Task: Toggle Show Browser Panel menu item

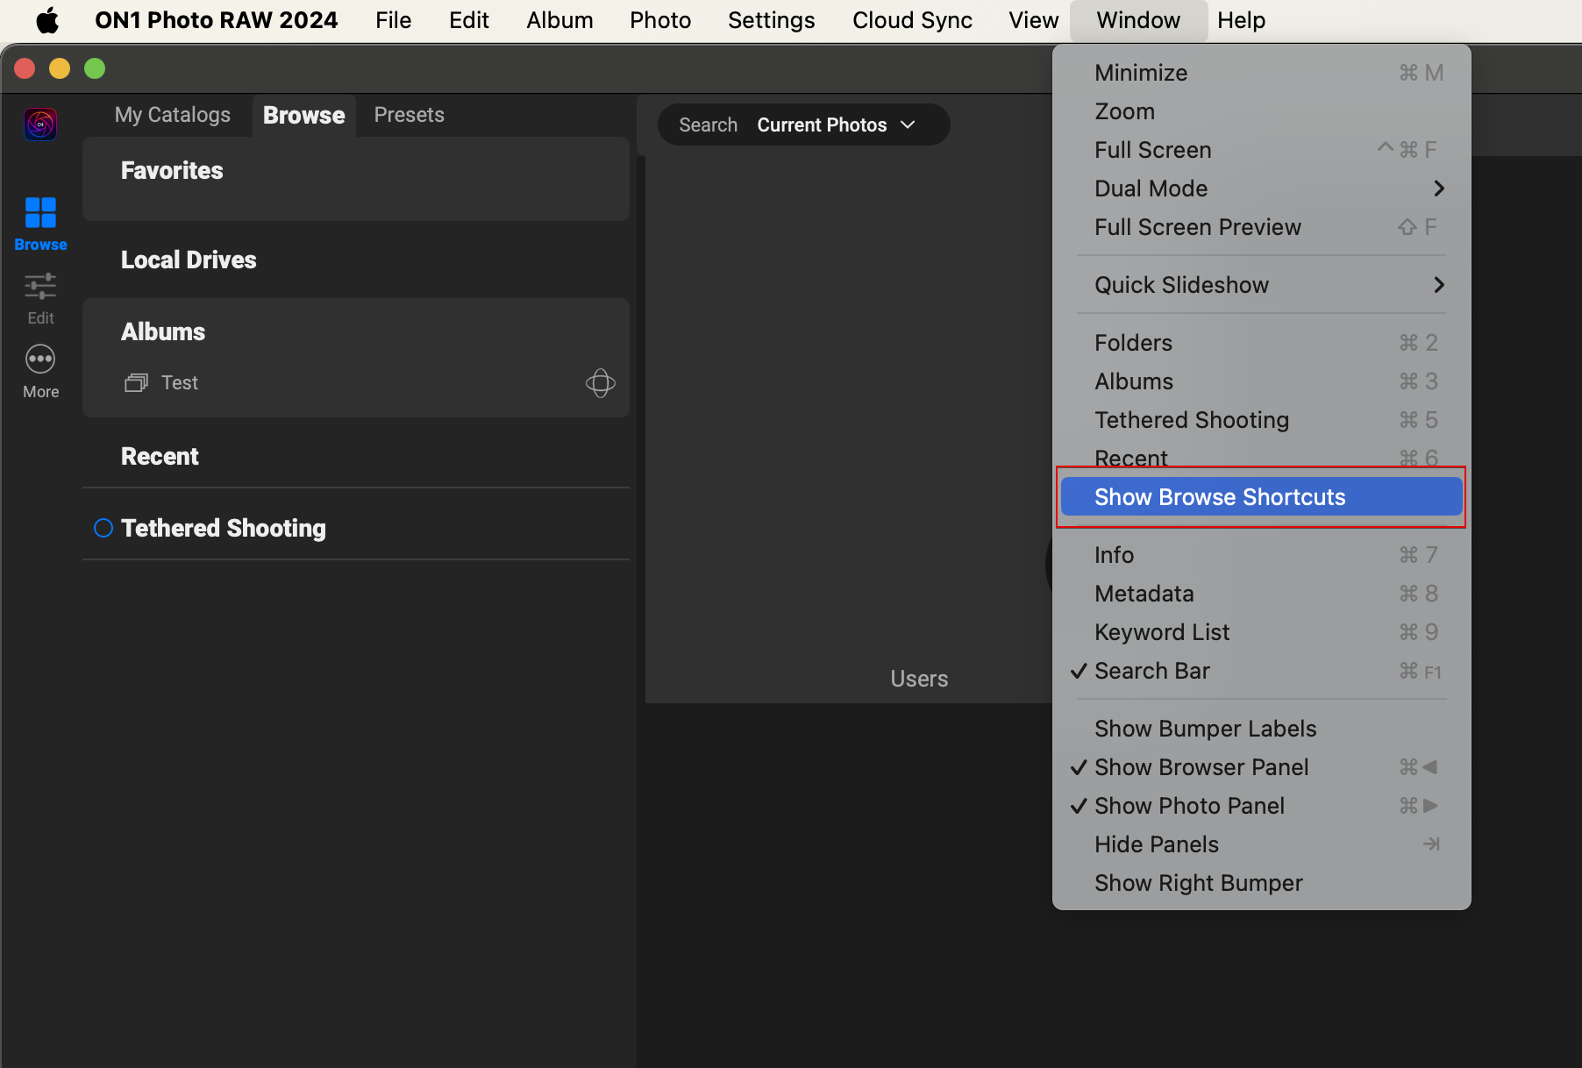Action: [1201, 767]
